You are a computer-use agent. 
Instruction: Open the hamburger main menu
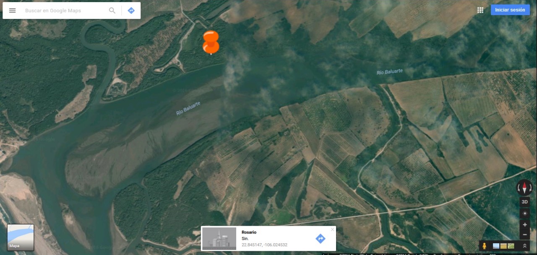(12, 10)
